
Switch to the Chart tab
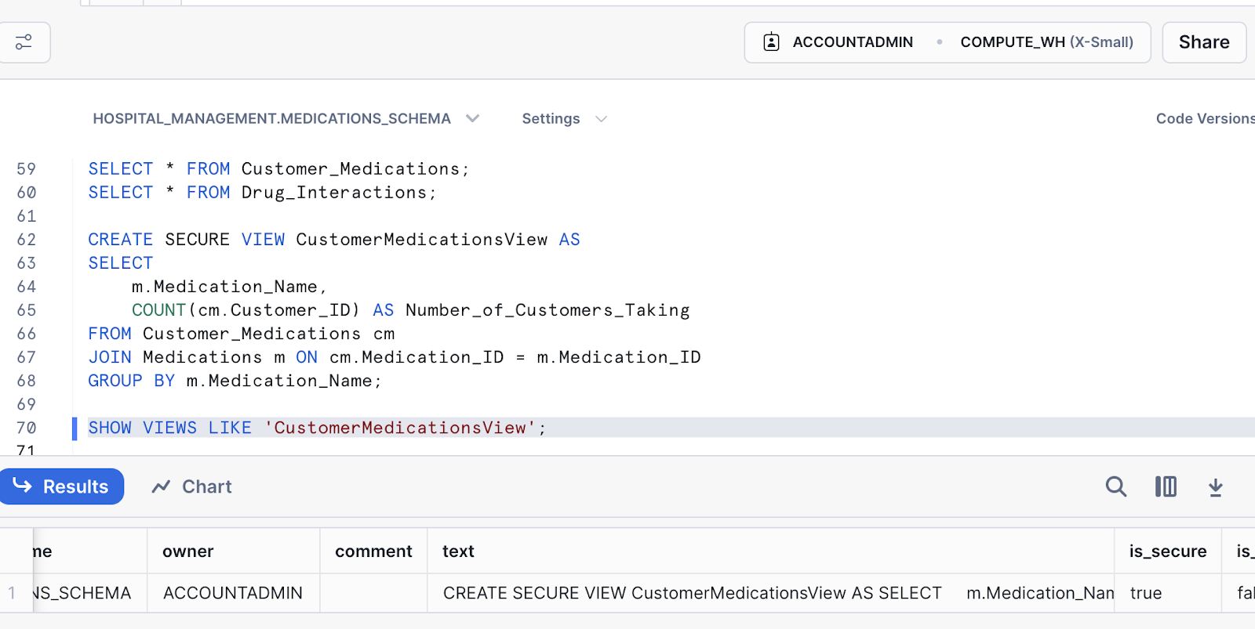coord(191,486)
